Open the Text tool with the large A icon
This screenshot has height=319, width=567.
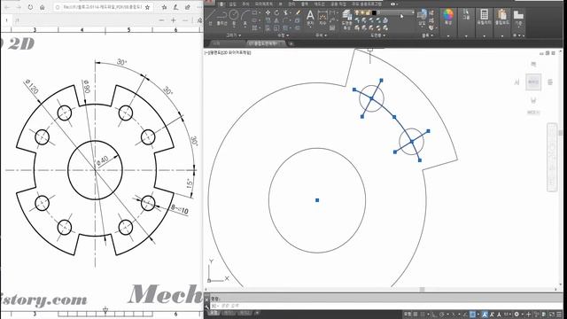click(310, 18)
